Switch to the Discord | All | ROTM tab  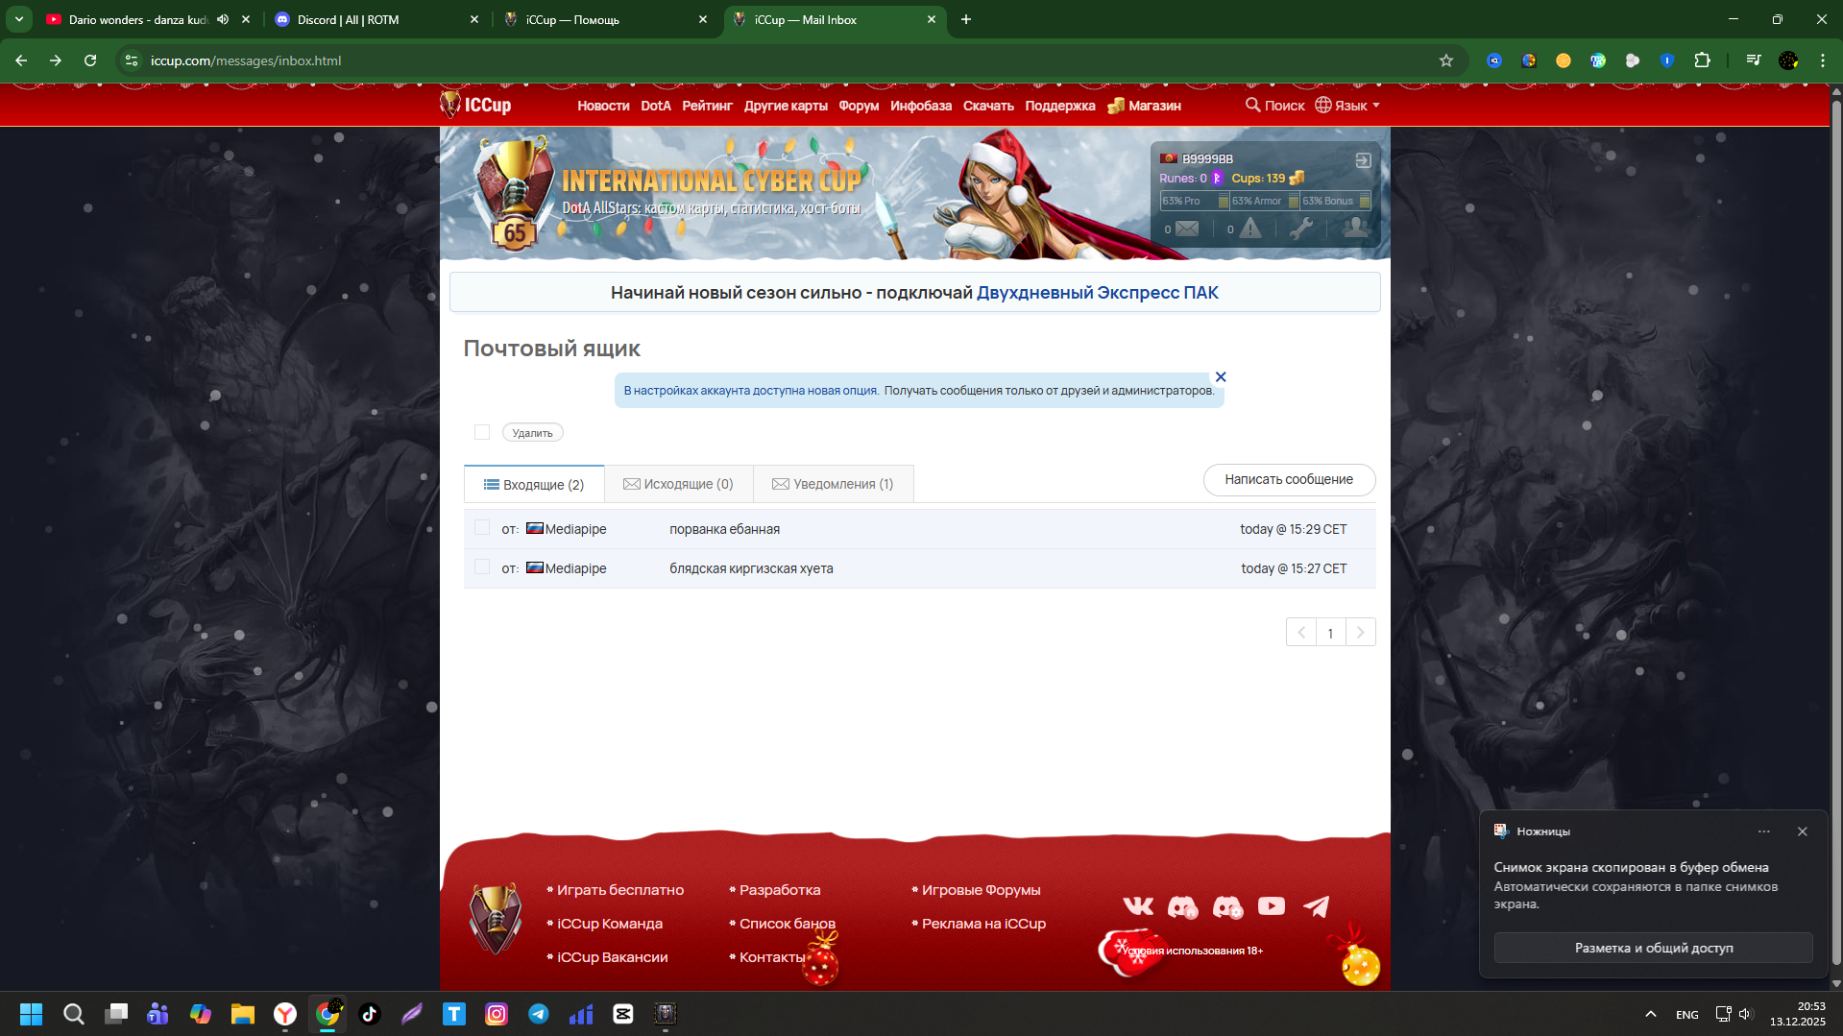pyautogui.click(x=376, y=19)
